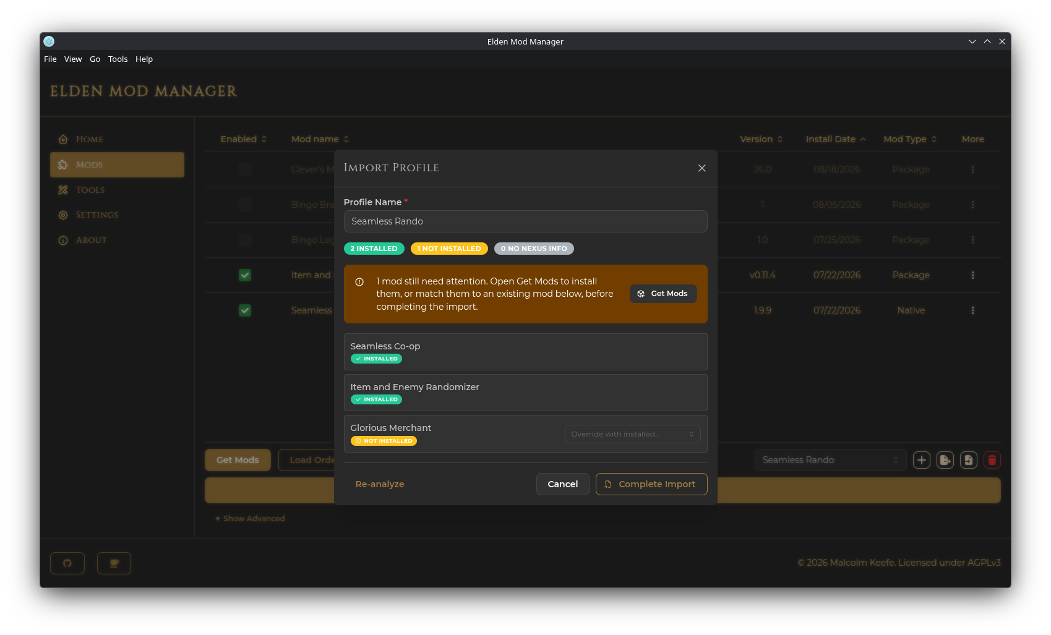The height and width of the screenshot is (635, 1051).
Task: Open the GitHub link icon in footer
Action: pos(67,563)
